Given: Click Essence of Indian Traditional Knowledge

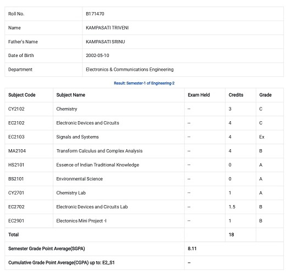Looking at the screenshot, I should tap(98, 165).
